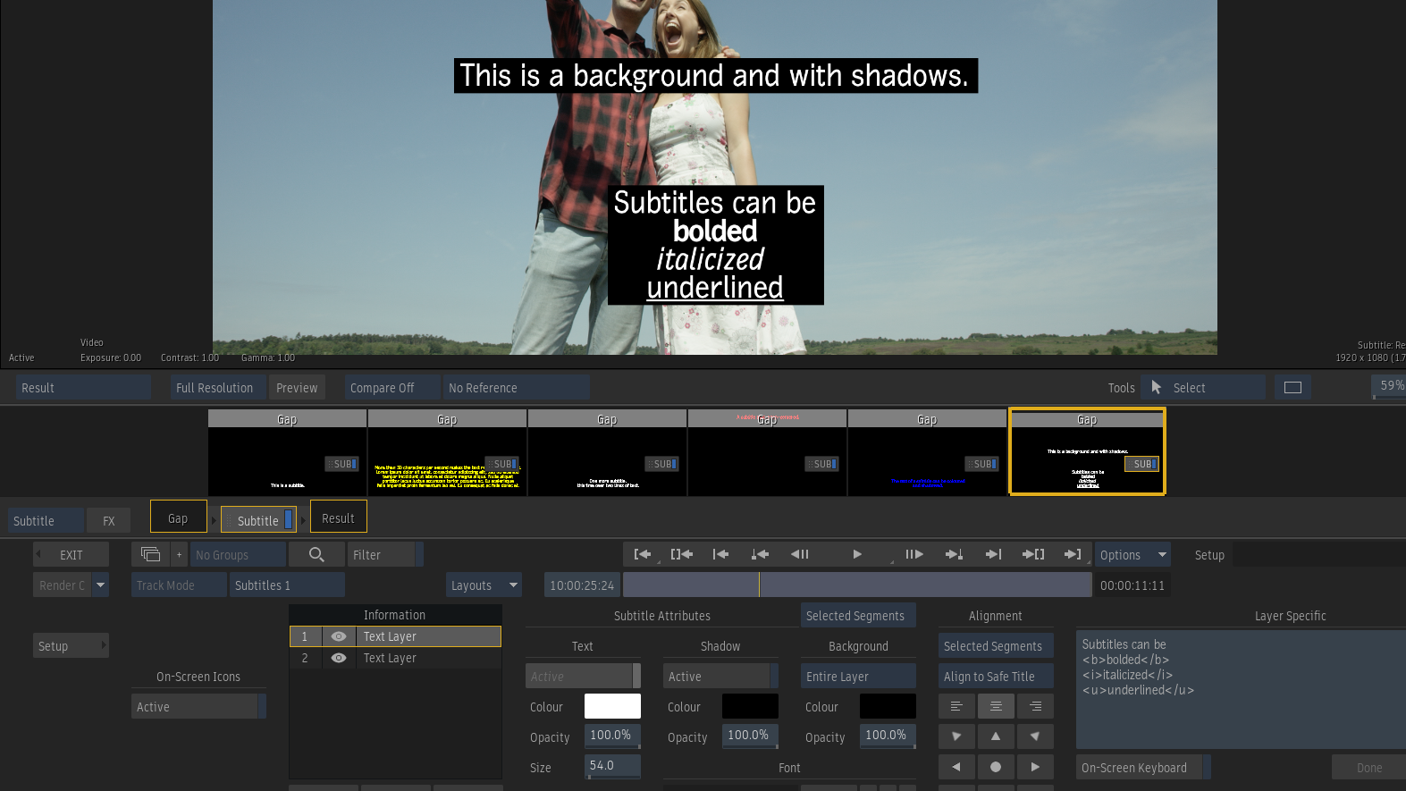Go to end of clip button

click(994, 554)
